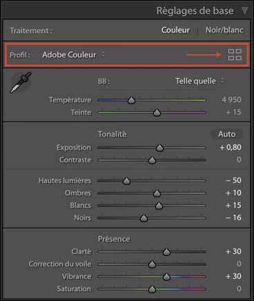Image resolution: width=254 pixels, height=301 pixels.
Task: Select the white balance eyedropper tool
Action: 21,82
